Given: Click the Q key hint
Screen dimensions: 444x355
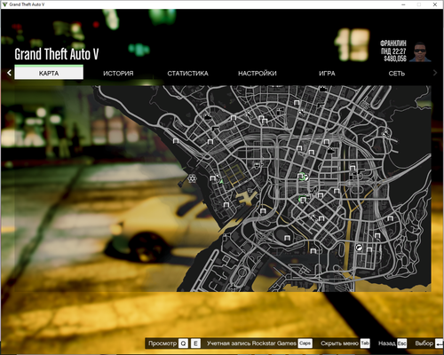Looking at the screenshot, I should [x=183, y=343].
